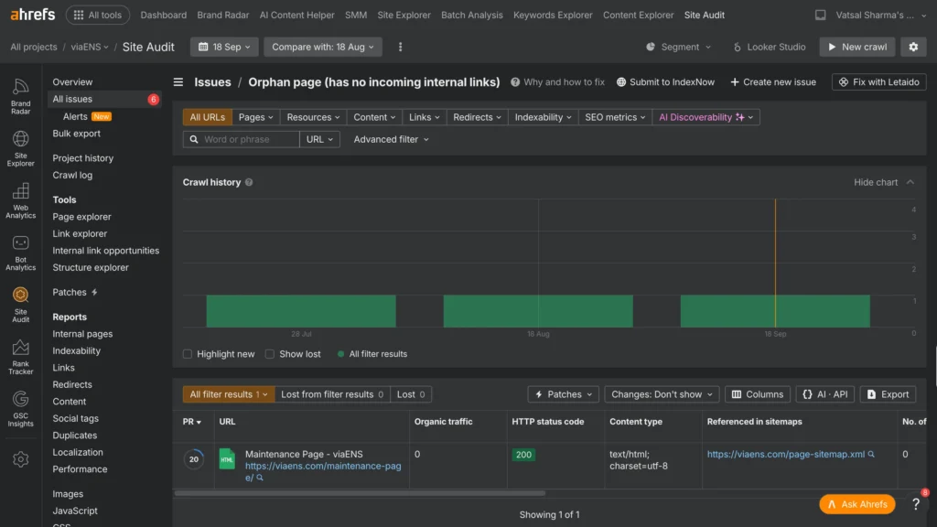Click the question mark help icon

(x=915, y=504)
